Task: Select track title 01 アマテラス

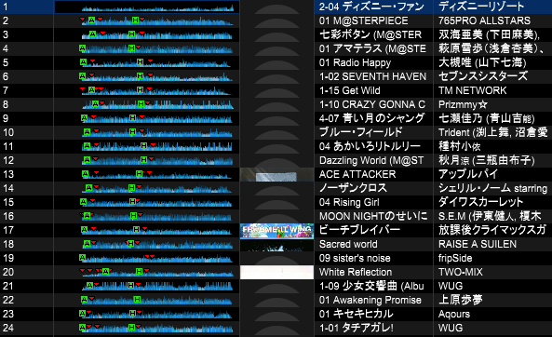Action: (350, 48)
